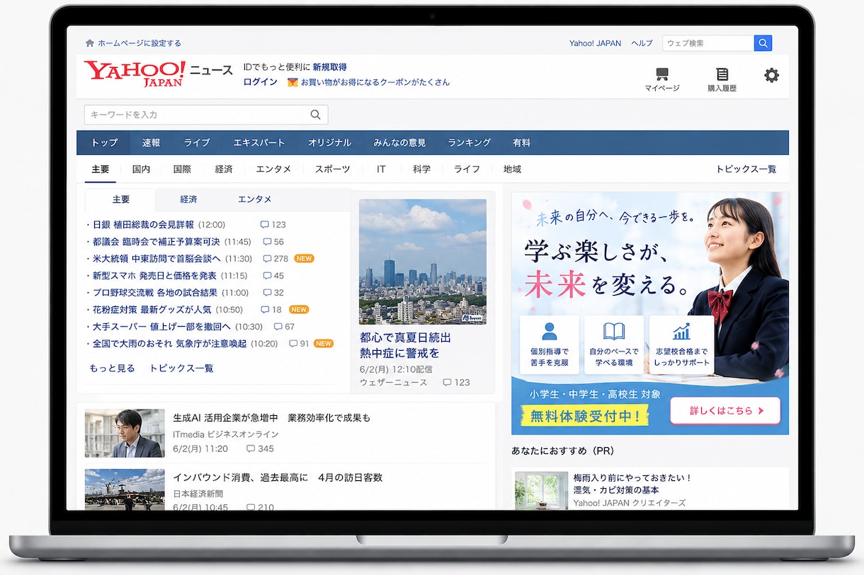Screen dimensions: 864x575
Task: Select 科学 category
Action: [x=421, y=170]
